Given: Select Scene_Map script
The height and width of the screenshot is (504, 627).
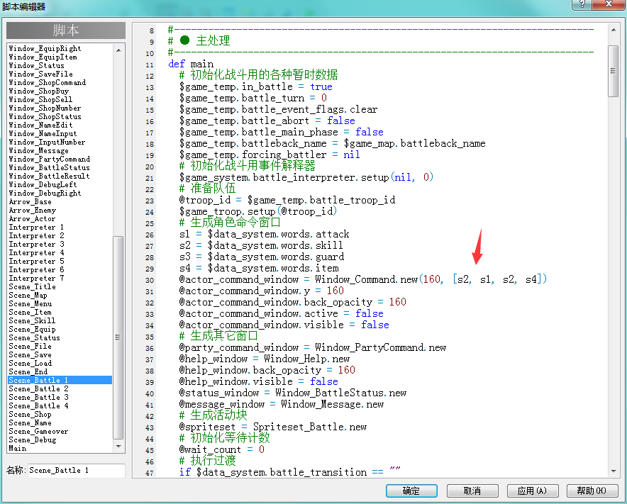Looking at the screenshot, I should [28, 295].
